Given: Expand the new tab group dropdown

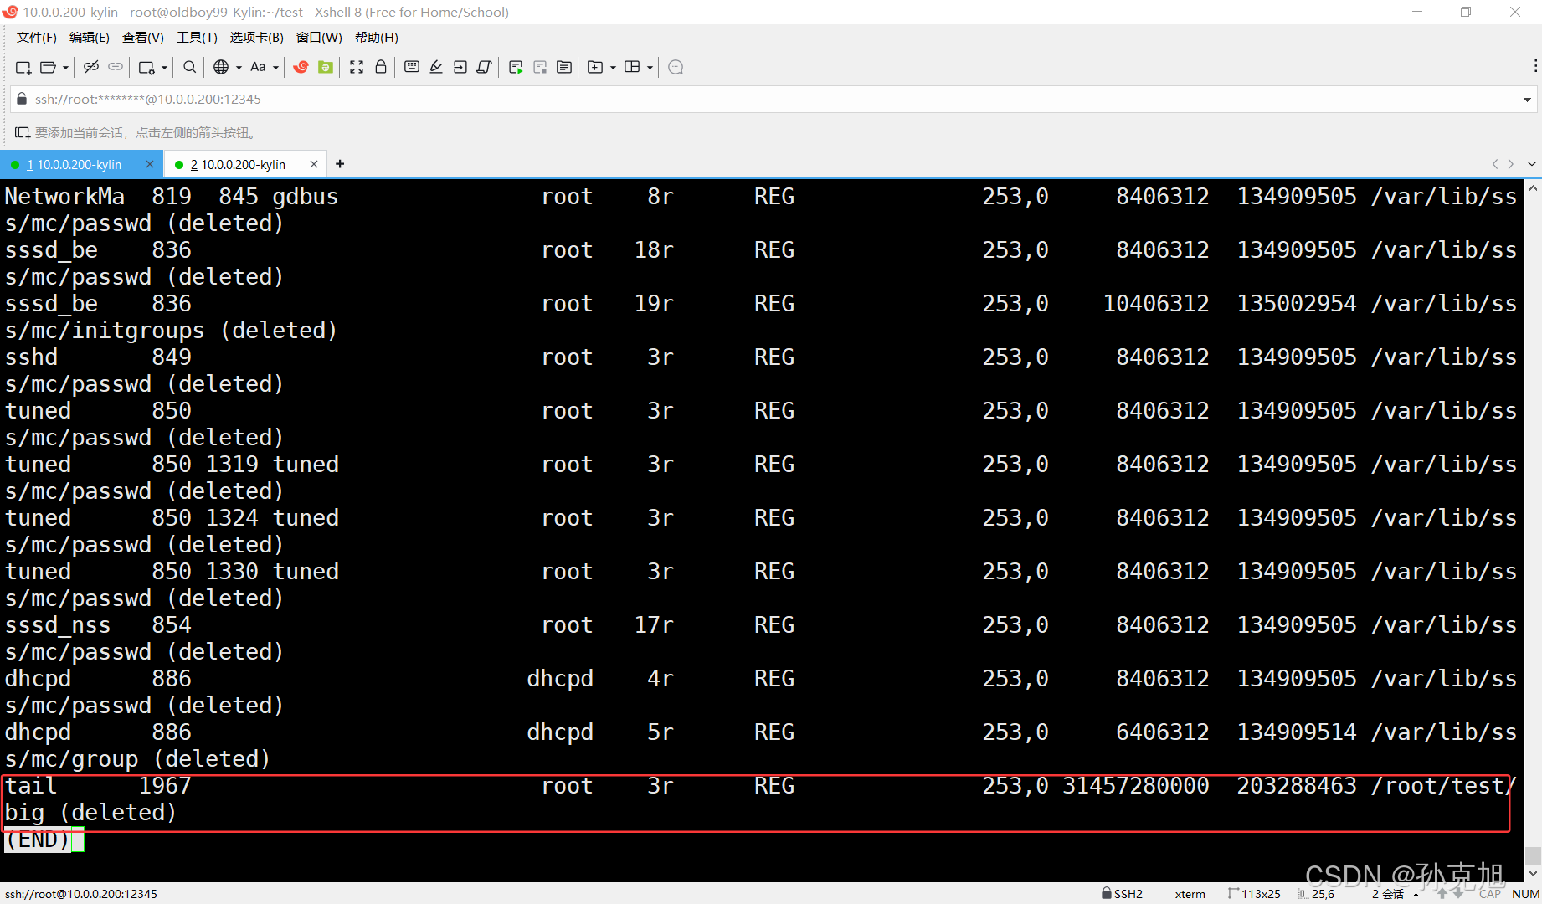Looking at the screenshot, I should [x=613, y=68].
